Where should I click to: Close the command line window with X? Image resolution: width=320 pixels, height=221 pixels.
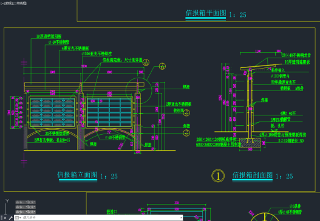pos(5,218)
